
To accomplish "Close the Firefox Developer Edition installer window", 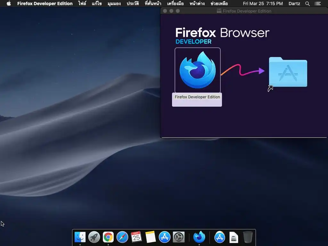I will (165, 11).
